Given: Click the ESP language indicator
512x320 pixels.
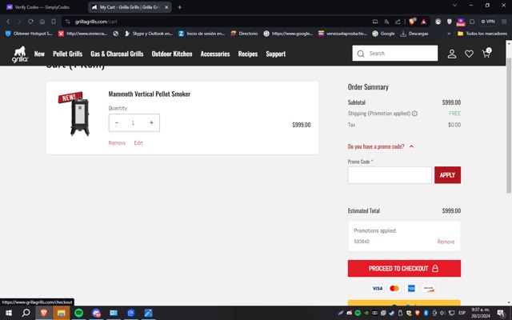Looking at the screenshot, I should 462,313.
